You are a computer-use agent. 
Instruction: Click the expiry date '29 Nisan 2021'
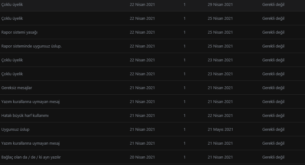[x=220, y=5]
